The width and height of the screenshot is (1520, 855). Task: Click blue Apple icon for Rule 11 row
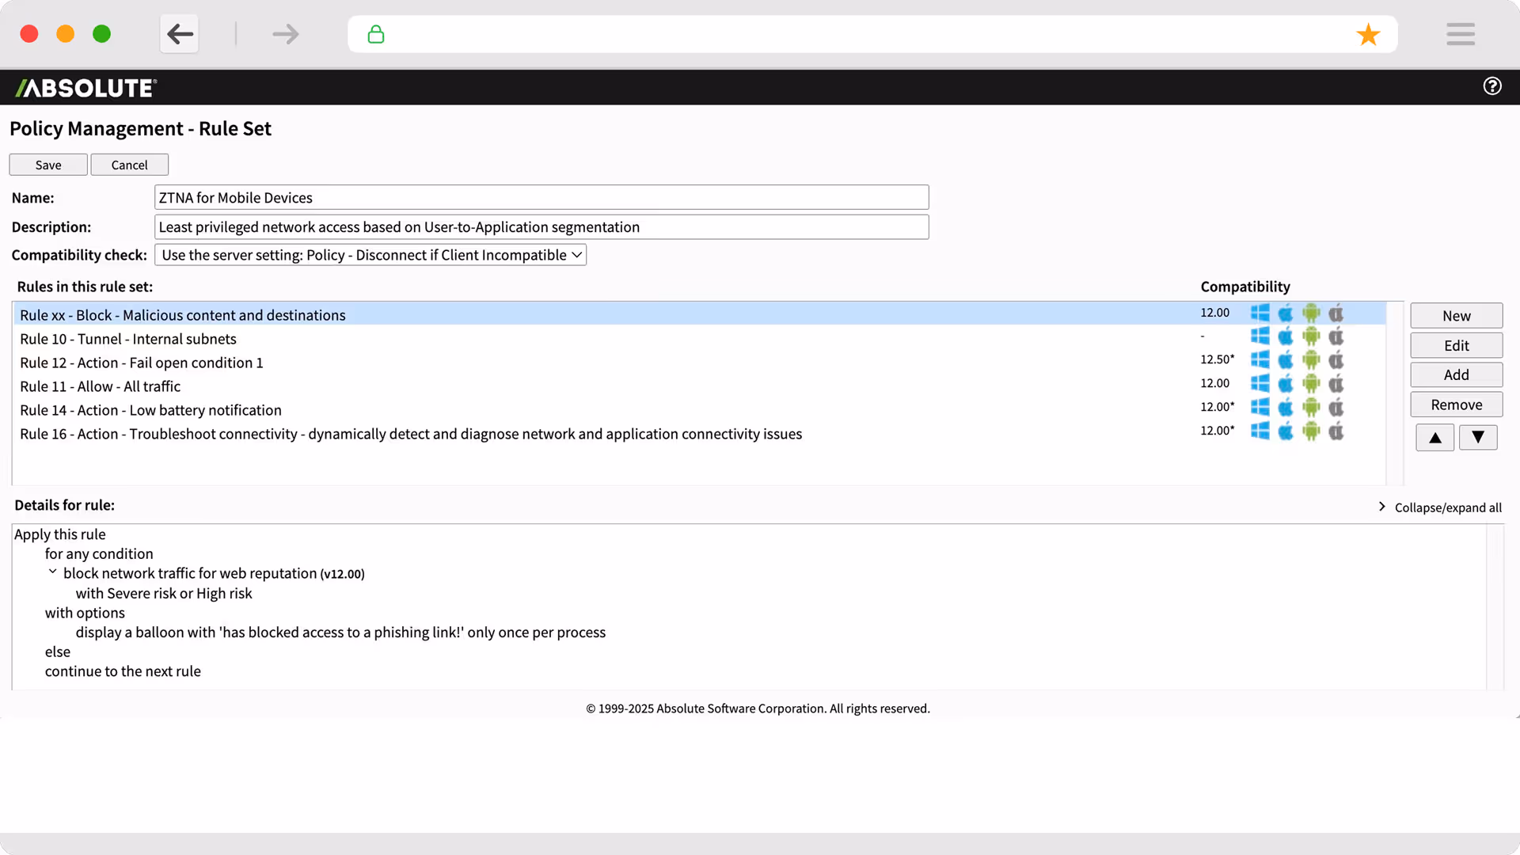pyautogui.click(x=1286, y=384)
